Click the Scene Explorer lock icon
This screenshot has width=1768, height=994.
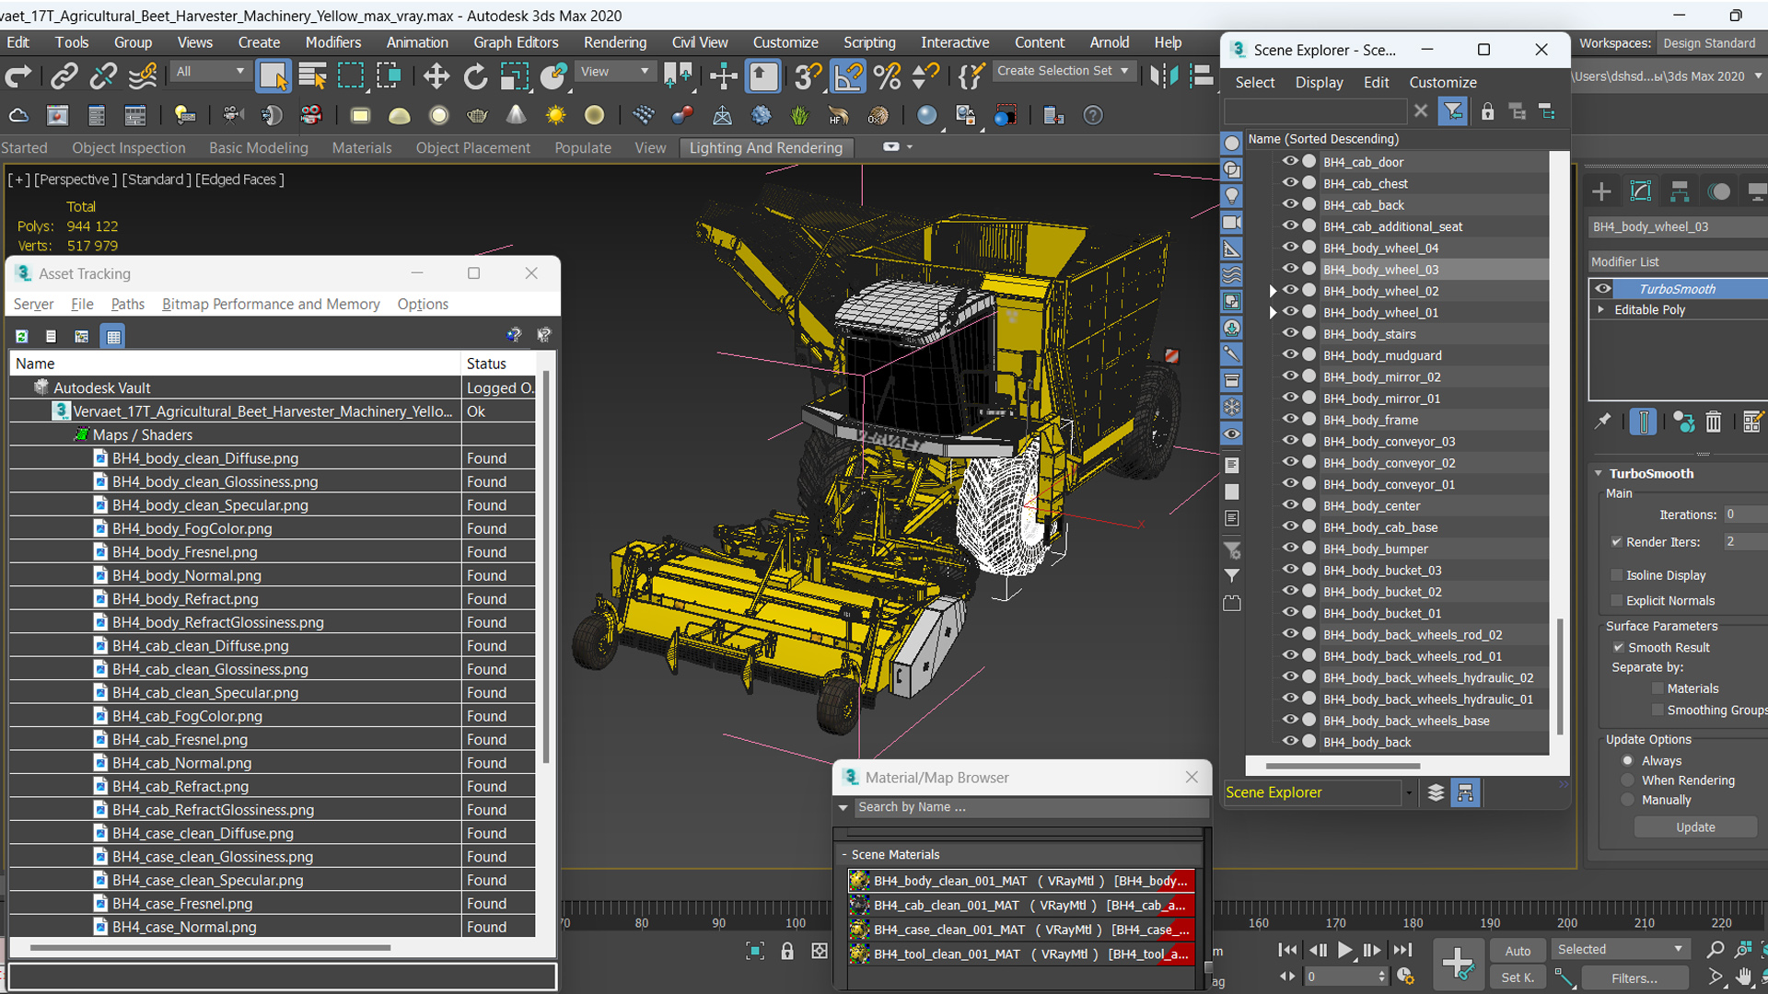coord(1487,111)
